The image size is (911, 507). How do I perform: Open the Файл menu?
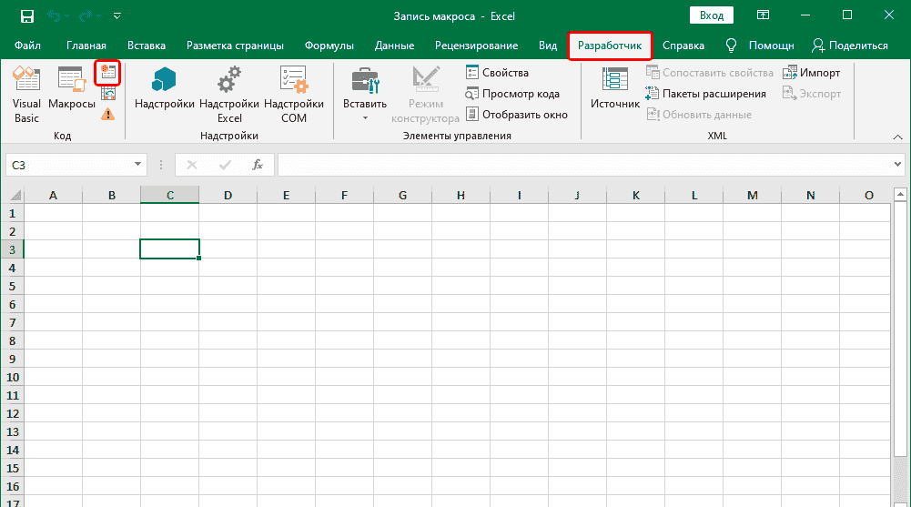[26, 46]
